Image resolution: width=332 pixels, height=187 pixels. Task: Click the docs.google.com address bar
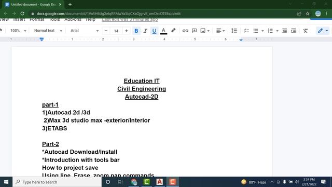(163, 14)
